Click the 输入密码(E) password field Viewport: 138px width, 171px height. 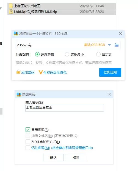[65, 108]
